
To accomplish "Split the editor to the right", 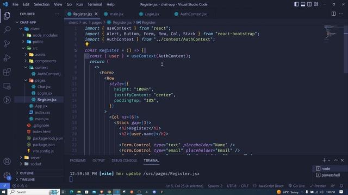I will (x=333, y=14).
